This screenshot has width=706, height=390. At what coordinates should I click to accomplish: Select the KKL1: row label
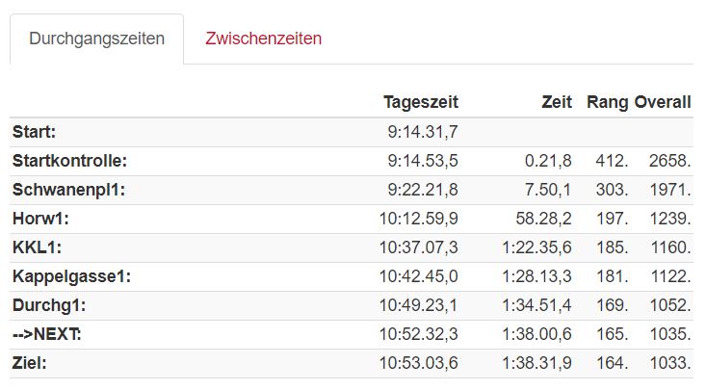pos(37,247)
